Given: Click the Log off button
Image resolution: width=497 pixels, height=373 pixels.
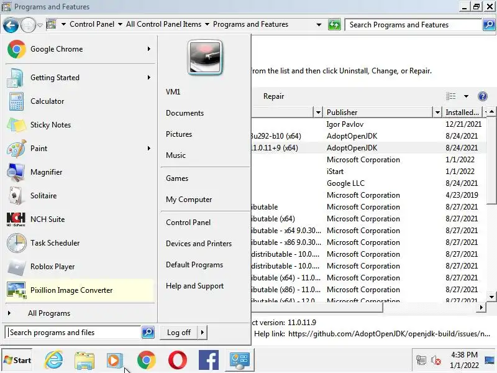Looking at the screenshot, I should [179, 333].
